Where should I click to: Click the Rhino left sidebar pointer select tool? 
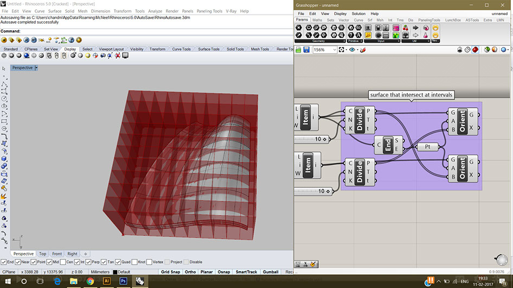(x=4, y=69)
